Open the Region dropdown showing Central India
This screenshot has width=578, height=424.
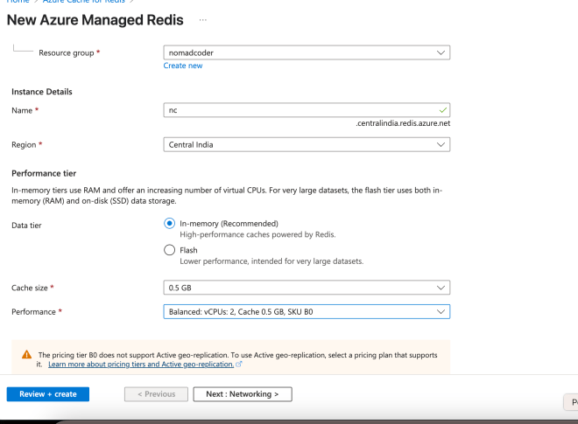(307, 144)
